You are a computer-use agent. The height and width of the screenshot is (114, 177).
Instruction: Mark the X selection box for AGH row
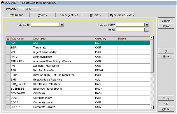click(x=8, y=52)
